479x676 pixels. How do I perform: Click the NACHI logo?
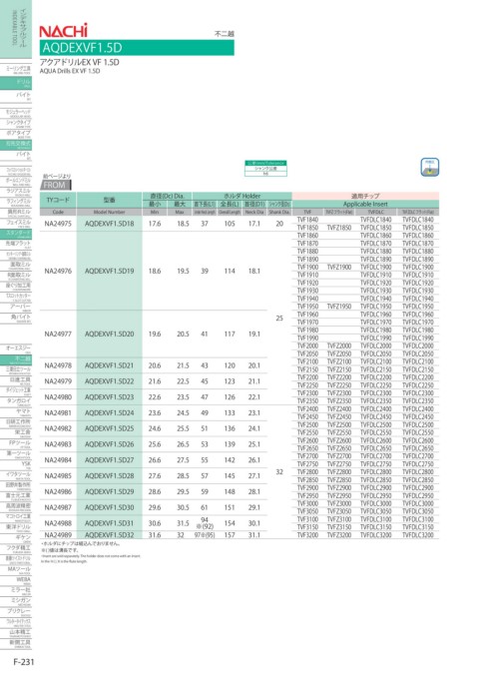[63, 31]
